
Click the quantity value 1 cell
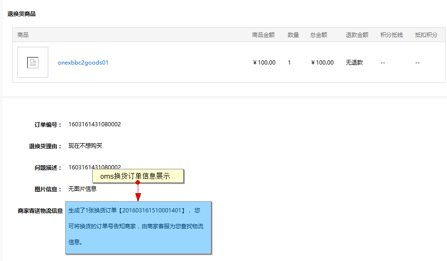pyautogui.click(x=289, y=63)
